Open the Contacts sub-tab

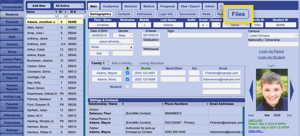pos(124,14)
